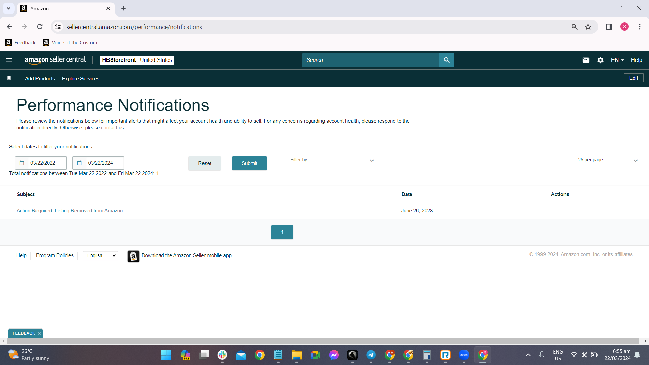View site information icon in address bar

click(58, 27)
